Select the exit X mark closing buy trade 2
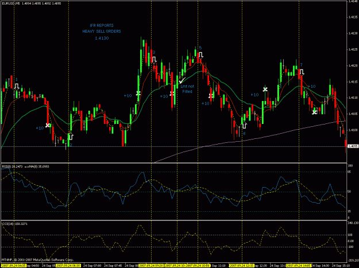The height and width of the screenshot is (268, 359). 138,93
